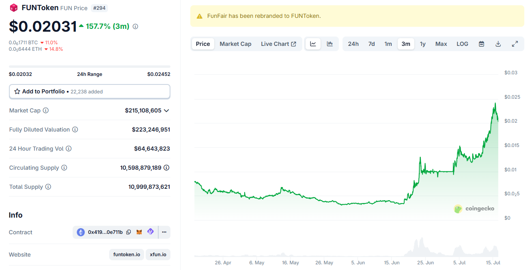Expand Market Cap value chevron

click(x=166, y=110)
